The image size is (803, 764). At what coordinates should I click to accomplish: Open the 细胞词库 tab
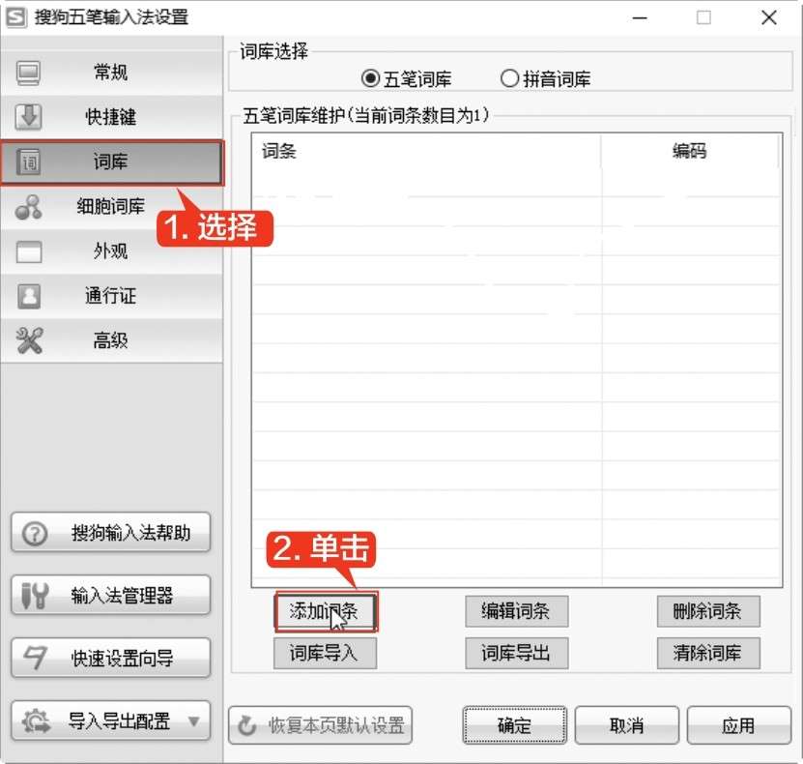[x=112, y=207]
